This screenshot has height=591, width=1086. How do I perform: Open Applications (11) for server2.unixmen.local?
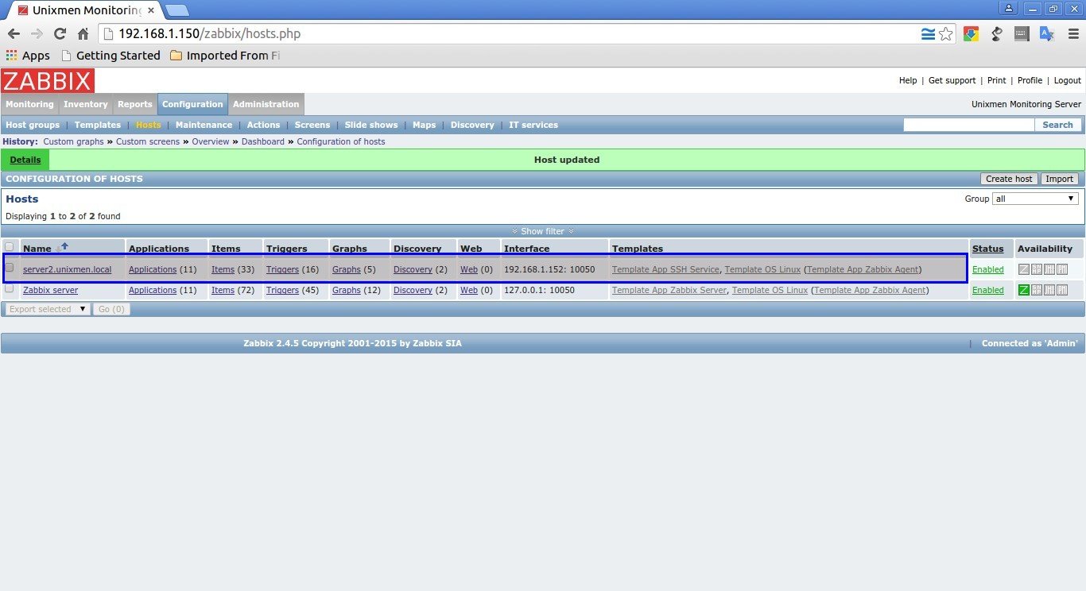coord(153,269)
